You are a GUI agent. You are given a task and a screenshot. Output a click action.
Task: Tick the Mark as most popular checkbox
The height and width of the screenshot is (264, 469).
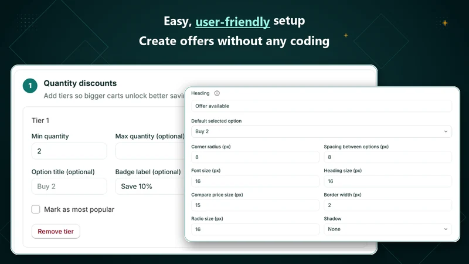coord(36,209)
